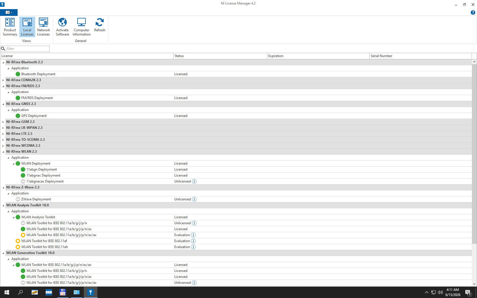Collapse the NI-RFmx Z-Wave 2.3 node
This screenshot has height=298, width=477.
[3, 188]
